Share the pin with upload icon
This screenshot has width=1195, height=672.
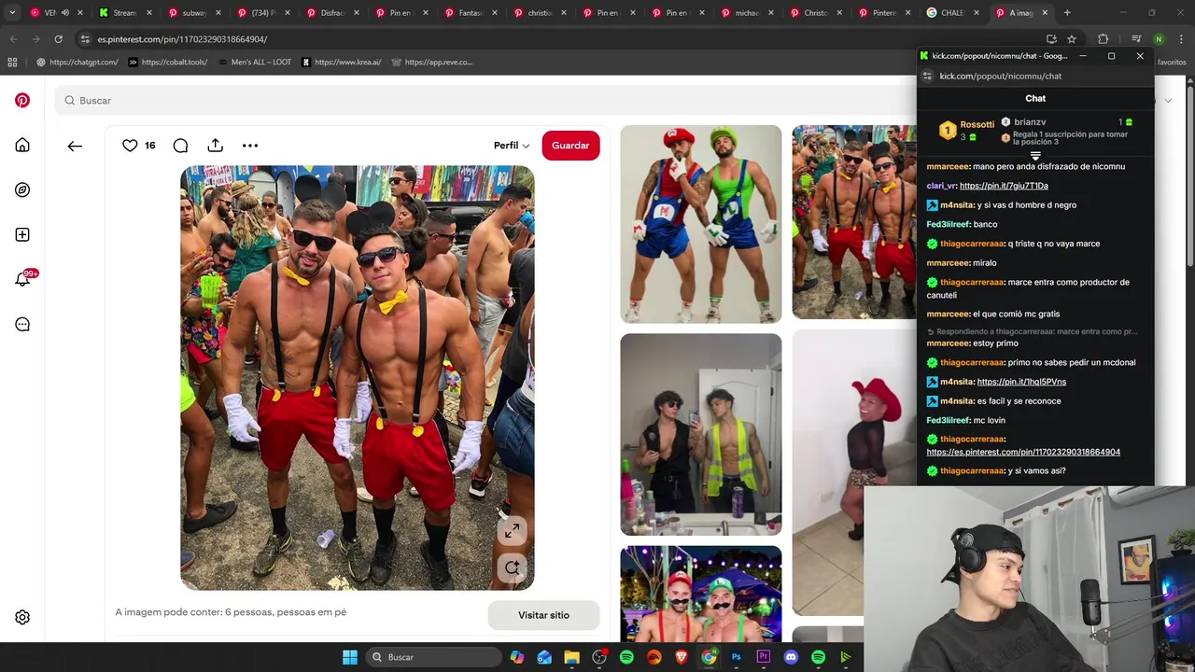[x=215, y=145]
